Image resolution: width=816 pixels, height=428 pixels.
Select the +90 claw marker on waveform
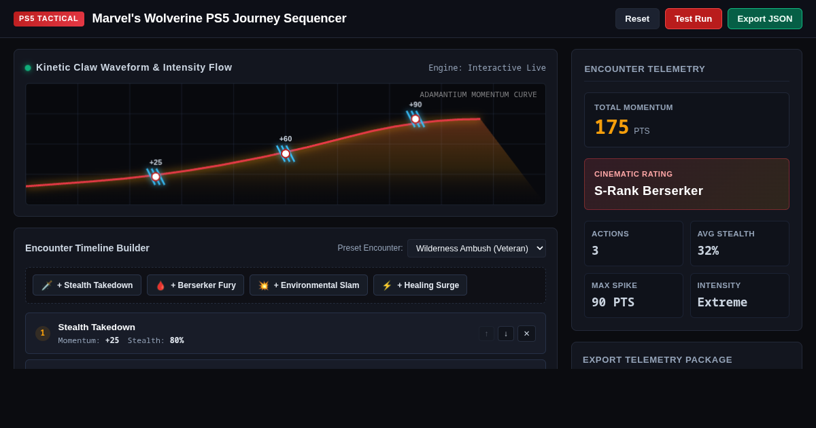pos(415,119)
